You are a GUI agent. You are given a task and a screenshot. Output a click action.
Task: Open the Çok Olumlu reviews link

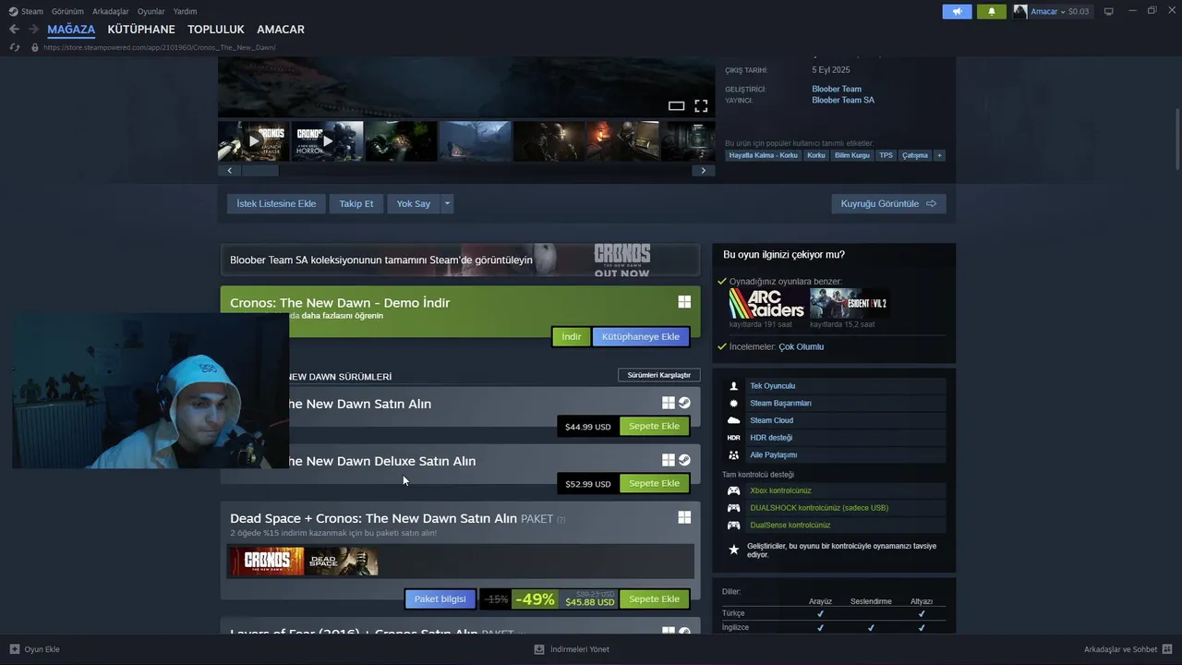[801, 346]
